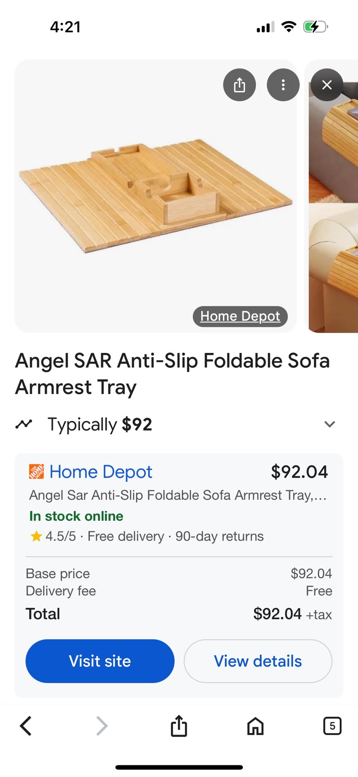Tap the browser forward arrow

102,726
